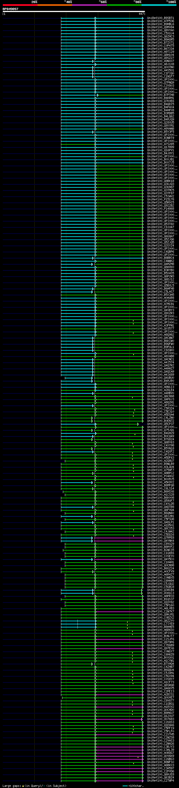Viewport: 179px width, 788px height.
Task: Select hit UniRef100_A8J1X8
Action: click(x=161, y=64)
